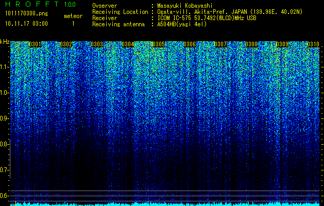Click the 0304 time marker
This screenshot has height=206, width=324.
click(128, 44)
